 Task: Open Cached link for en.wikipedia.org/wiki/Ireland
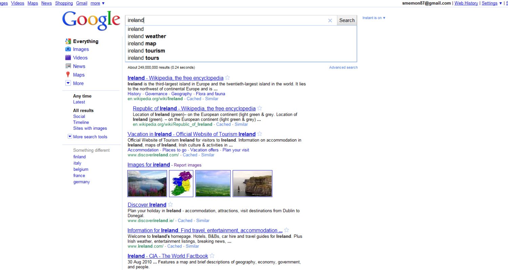pos(194,99)
